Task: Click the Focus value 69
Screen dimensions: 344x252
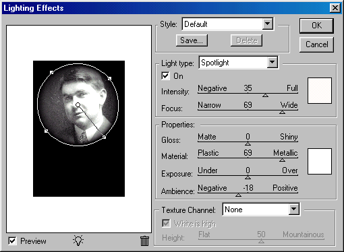Action: pos(248,105)
